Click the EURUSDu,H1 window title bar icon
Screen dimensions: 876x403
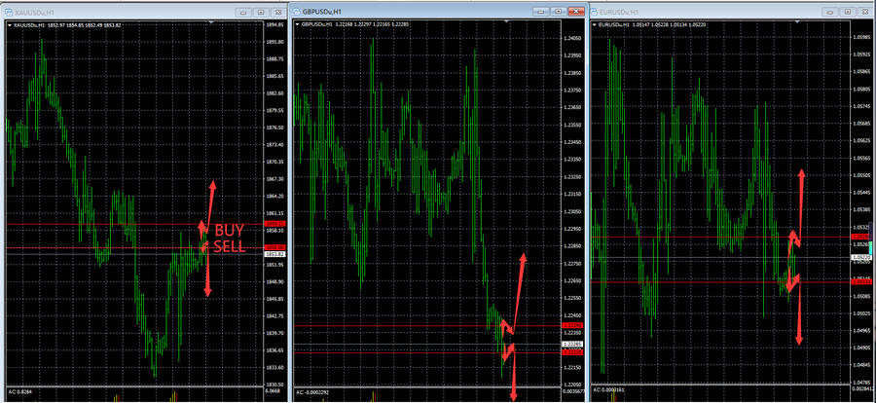(x=597, y=11)
